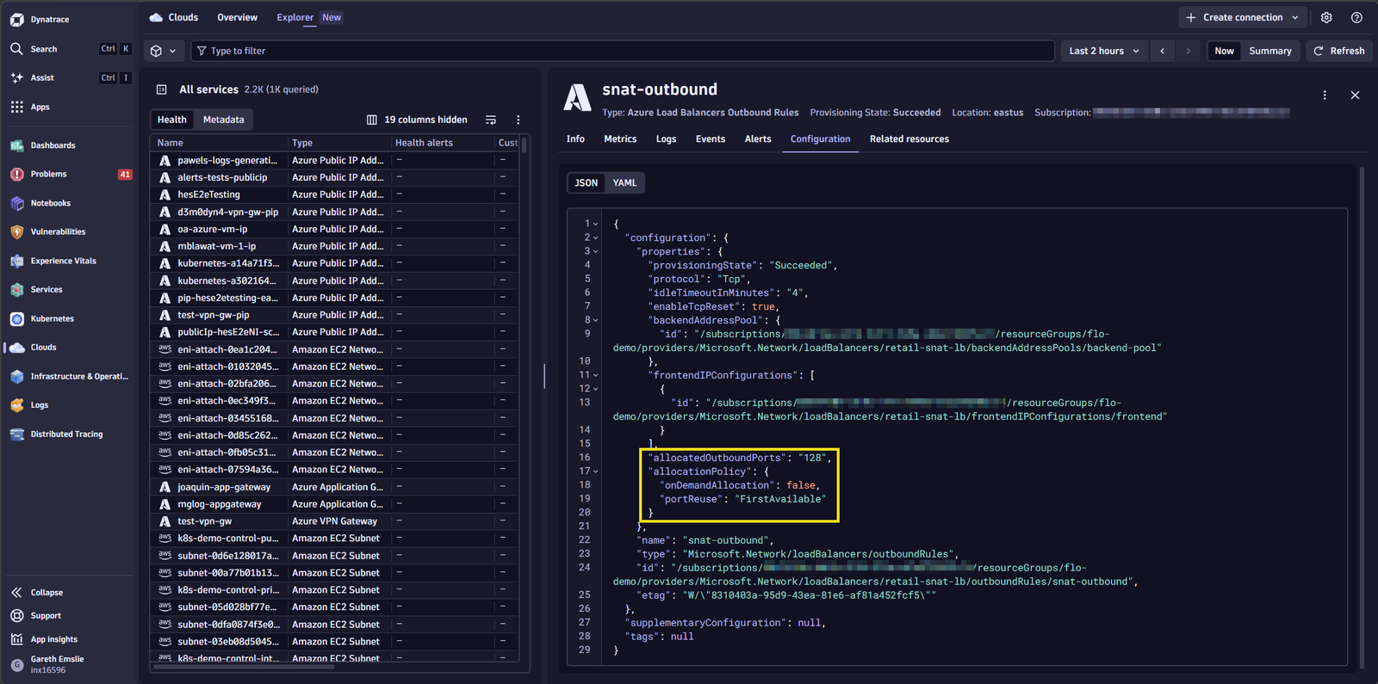
Task: Open Kubernetes app icon
Action: 17,318
